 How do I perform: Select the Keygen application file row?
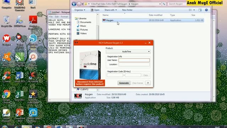point(153,20)
